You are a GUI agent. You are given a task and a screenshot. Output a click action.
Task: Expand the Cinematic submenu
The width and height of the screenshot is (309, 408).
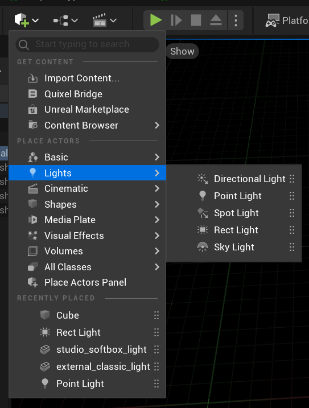pyautogui.click(x=88, y=188)
